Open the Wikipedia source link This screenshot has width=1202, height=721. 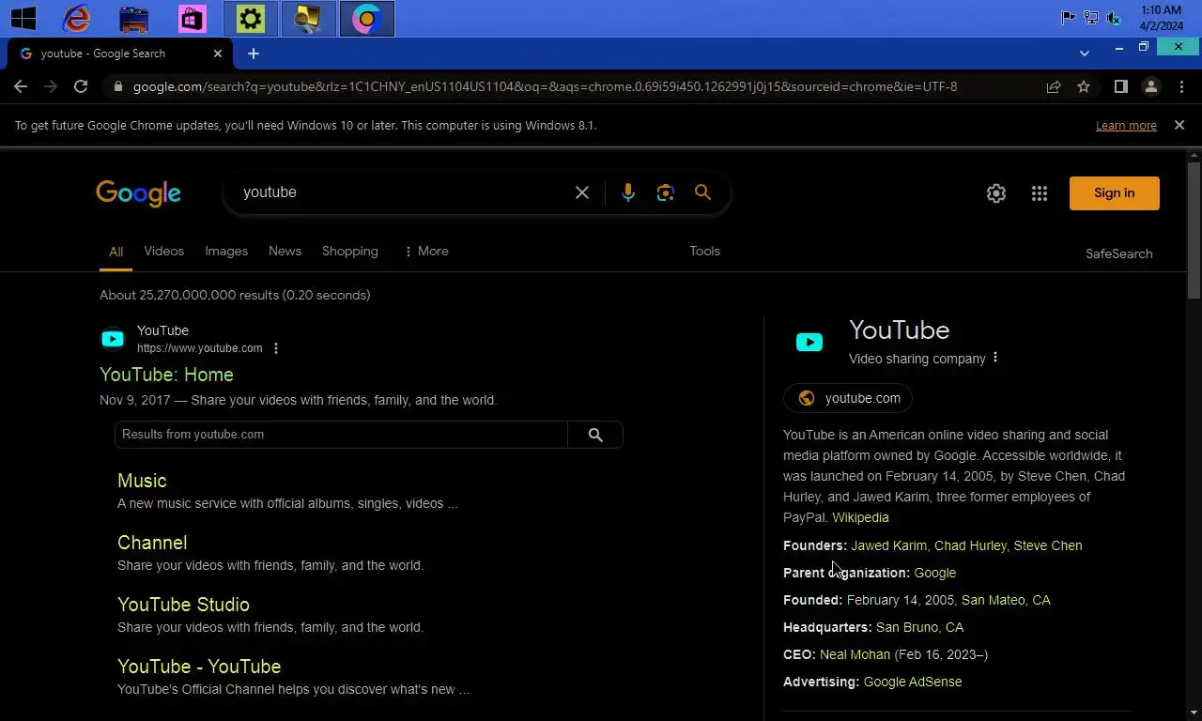(860, 517)
